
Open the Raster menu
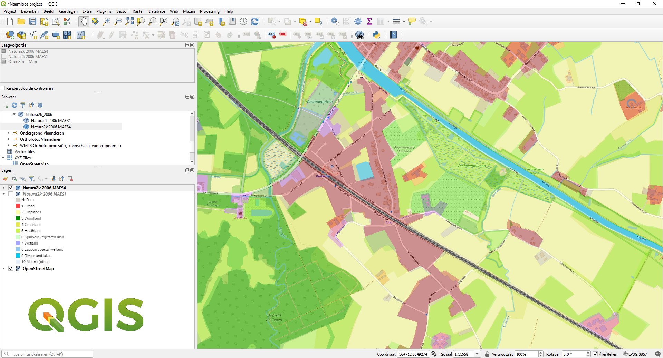(138, 11)
